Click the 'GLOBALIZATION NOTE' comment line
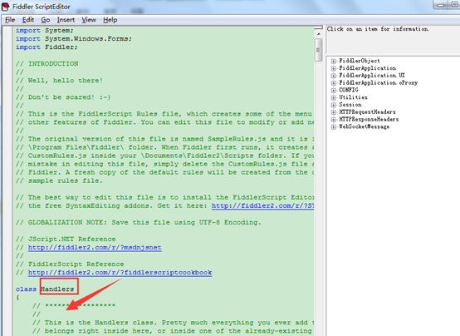Viewport: 460px width, 336px height. coord(139,223)
